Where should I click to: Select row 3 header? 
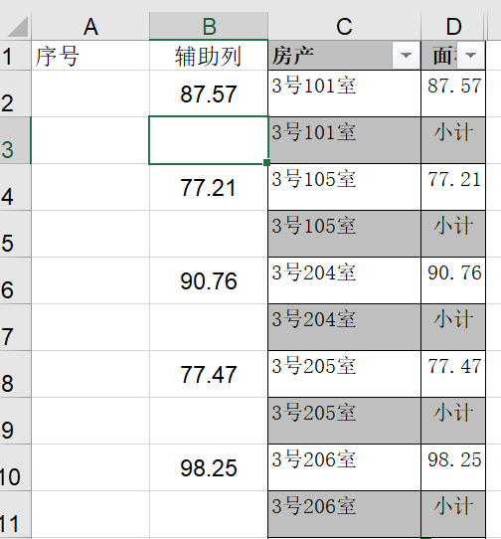pyautogui.click(x=15, y=140)
